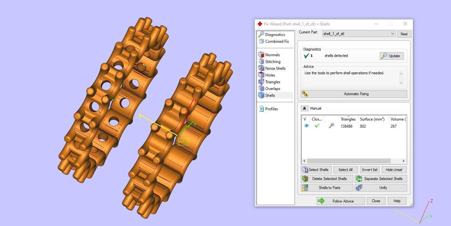This screenshot has width=451, height=226.
Task: Open Help for Fix Wizard
Action: click(397, 201)
